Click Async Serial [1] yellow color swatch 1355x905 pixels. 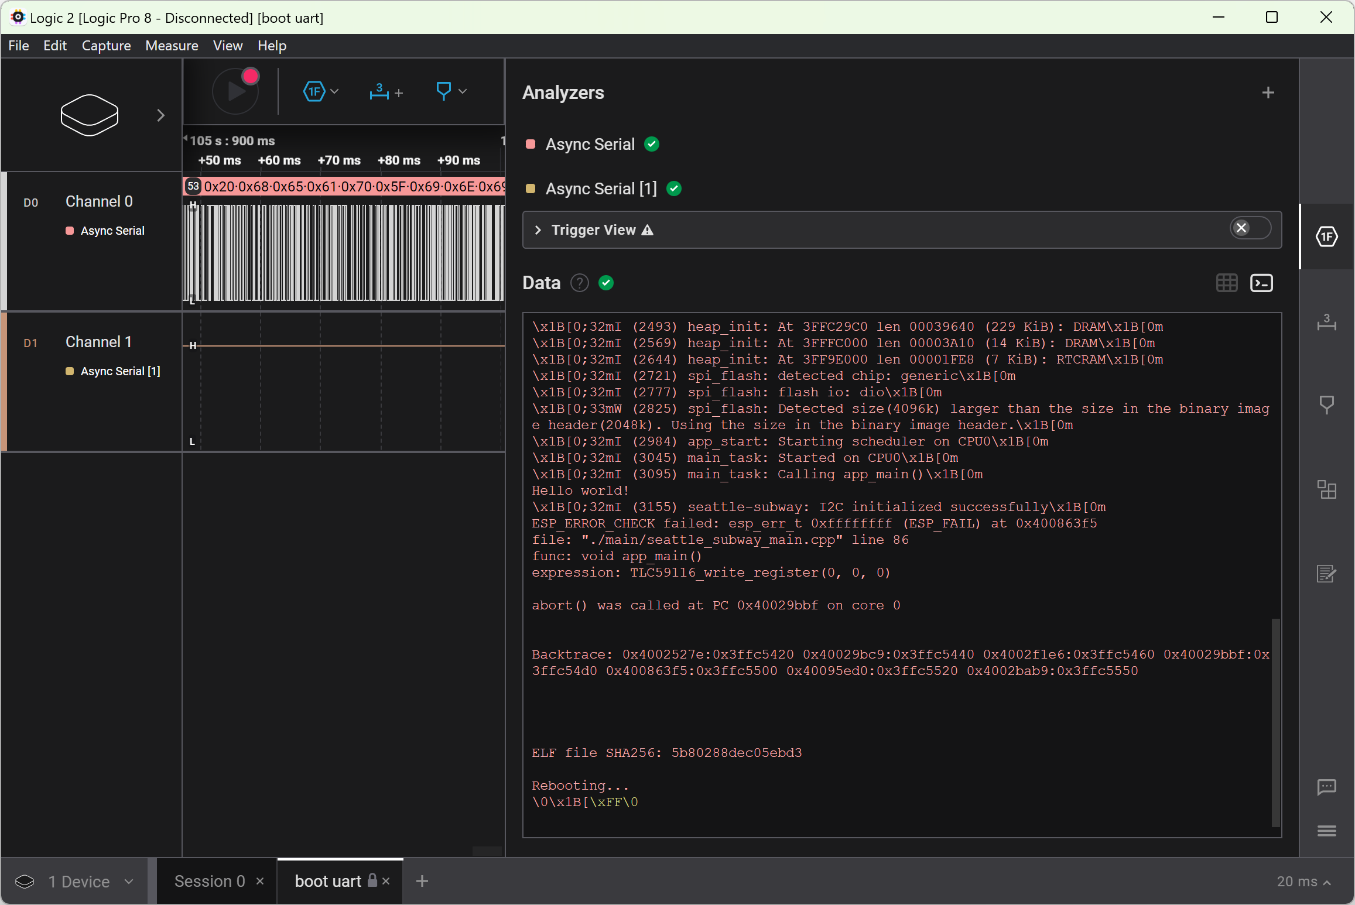click(531, 188)
